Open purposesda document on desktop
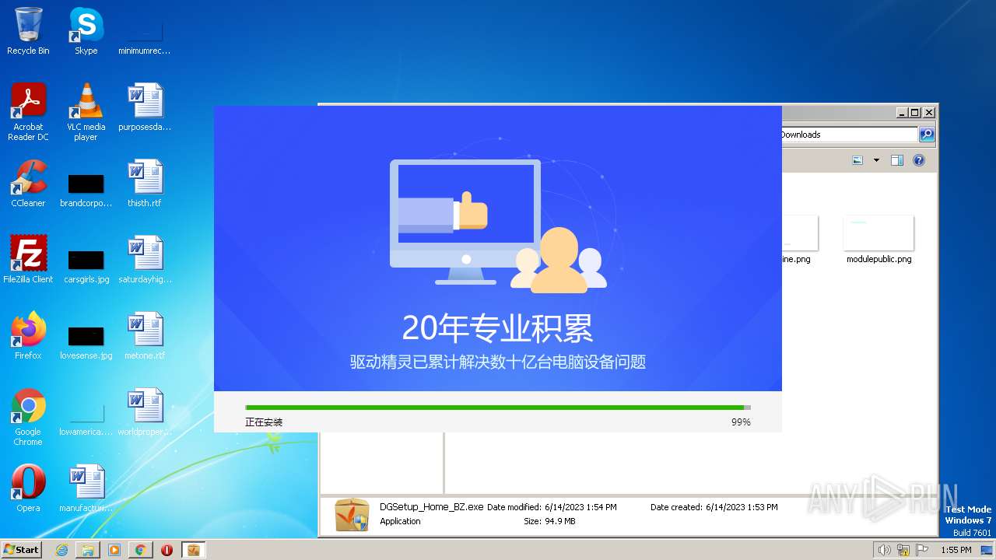Screen dimensions: 996x560 pyautogui.click(x=145, y=107)
